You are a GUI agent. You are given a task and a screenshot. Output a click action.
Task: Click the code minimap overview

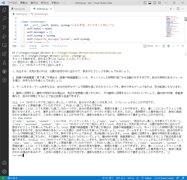point(173,26)
